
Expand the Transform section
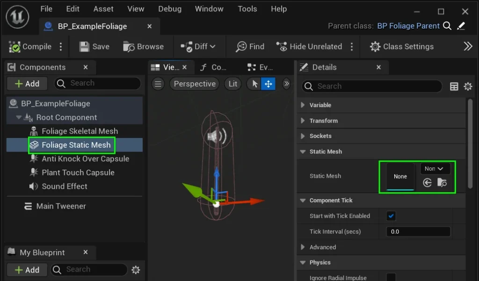pos(303,121)
